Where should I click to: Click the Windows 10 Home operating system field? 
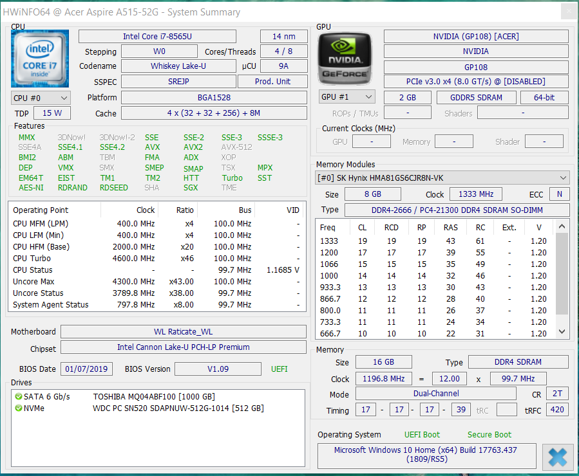tap(427, 455)
